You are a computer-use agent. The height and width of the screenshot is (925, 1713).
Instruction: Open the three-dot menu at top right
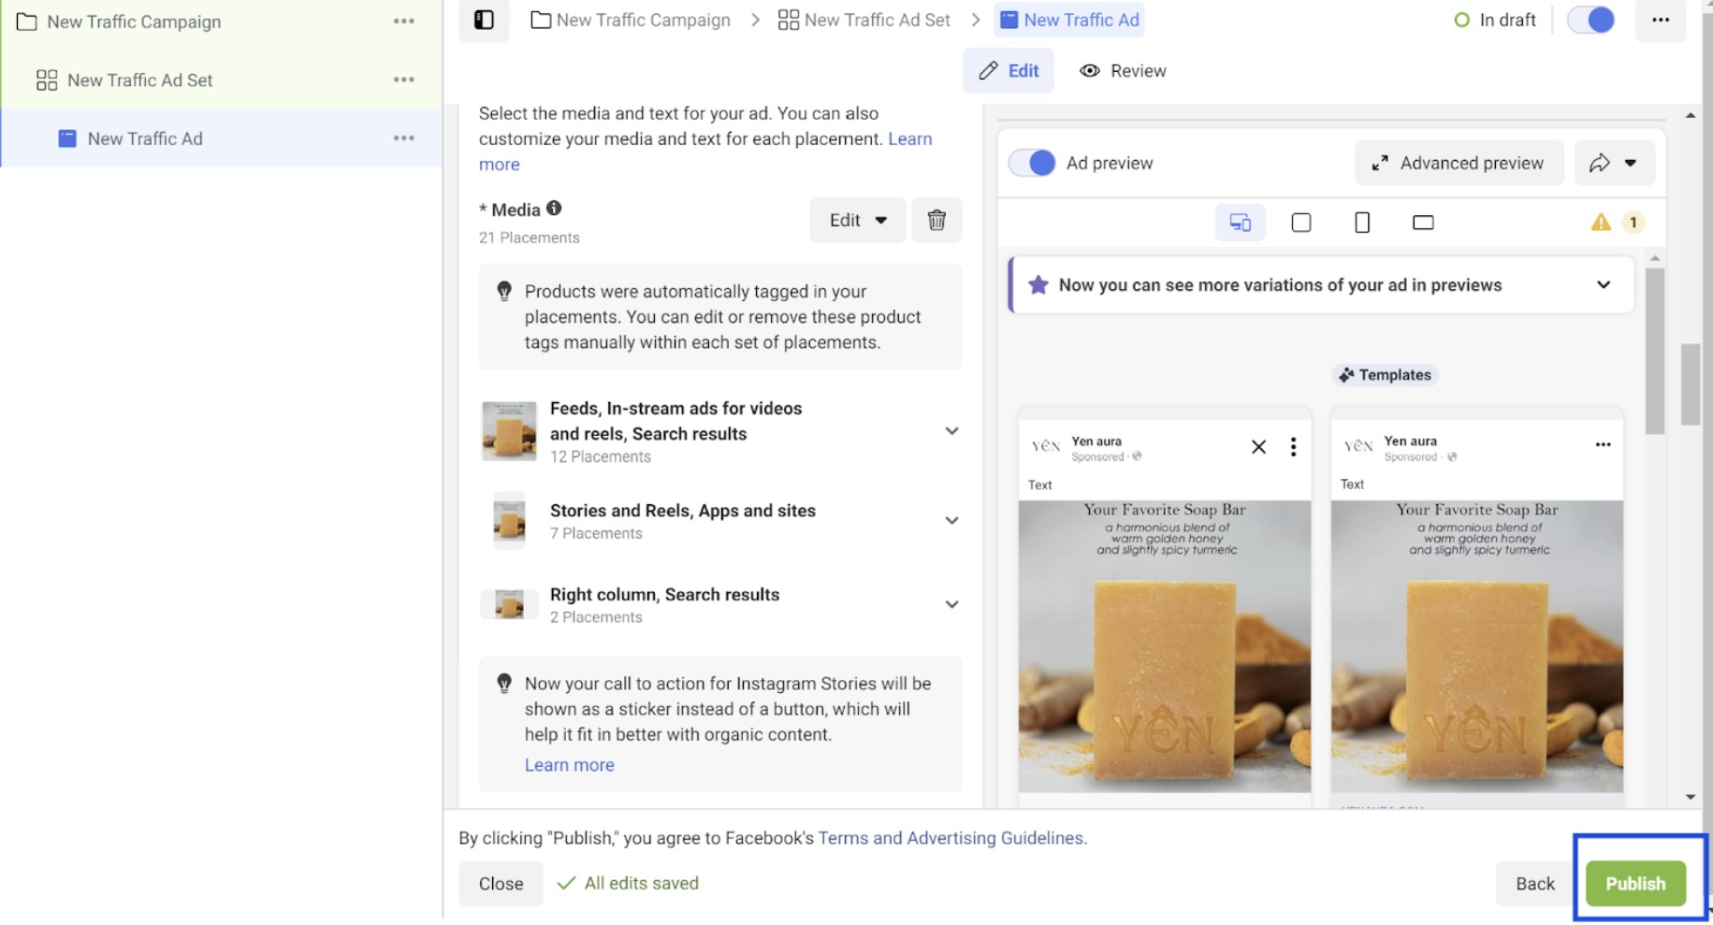[1660, 20]
